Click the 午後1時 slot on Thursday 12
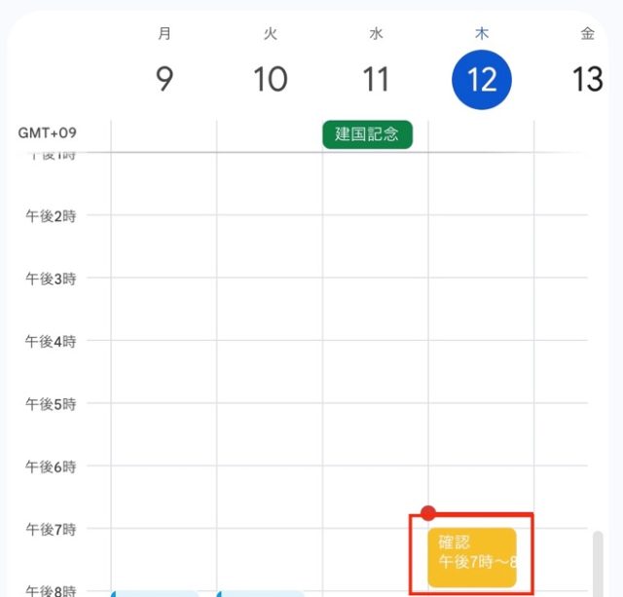 coord(482,184)
